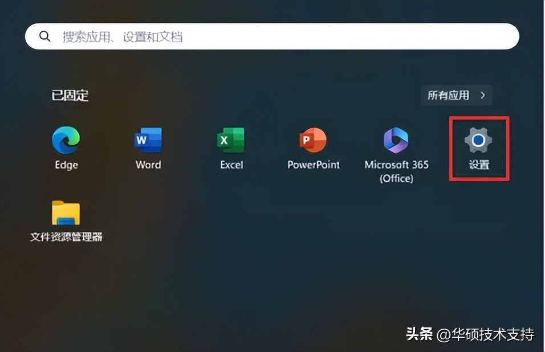The height and width of the screenshot is (352, 545).
Task: Click the chevron arrow beside 所有应用
Action: [482, 95]
